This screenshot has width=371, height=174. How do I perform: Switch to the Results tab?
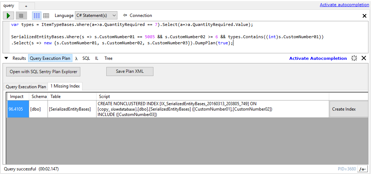[x=19, y=58]
